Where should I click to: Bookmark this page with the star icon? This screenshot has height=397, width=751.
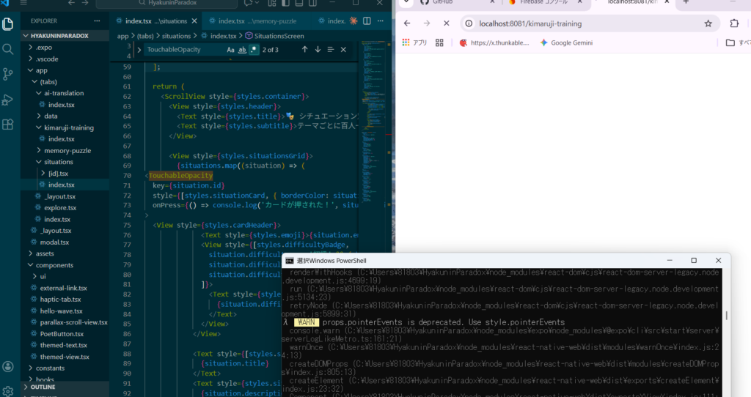(708, 23)
